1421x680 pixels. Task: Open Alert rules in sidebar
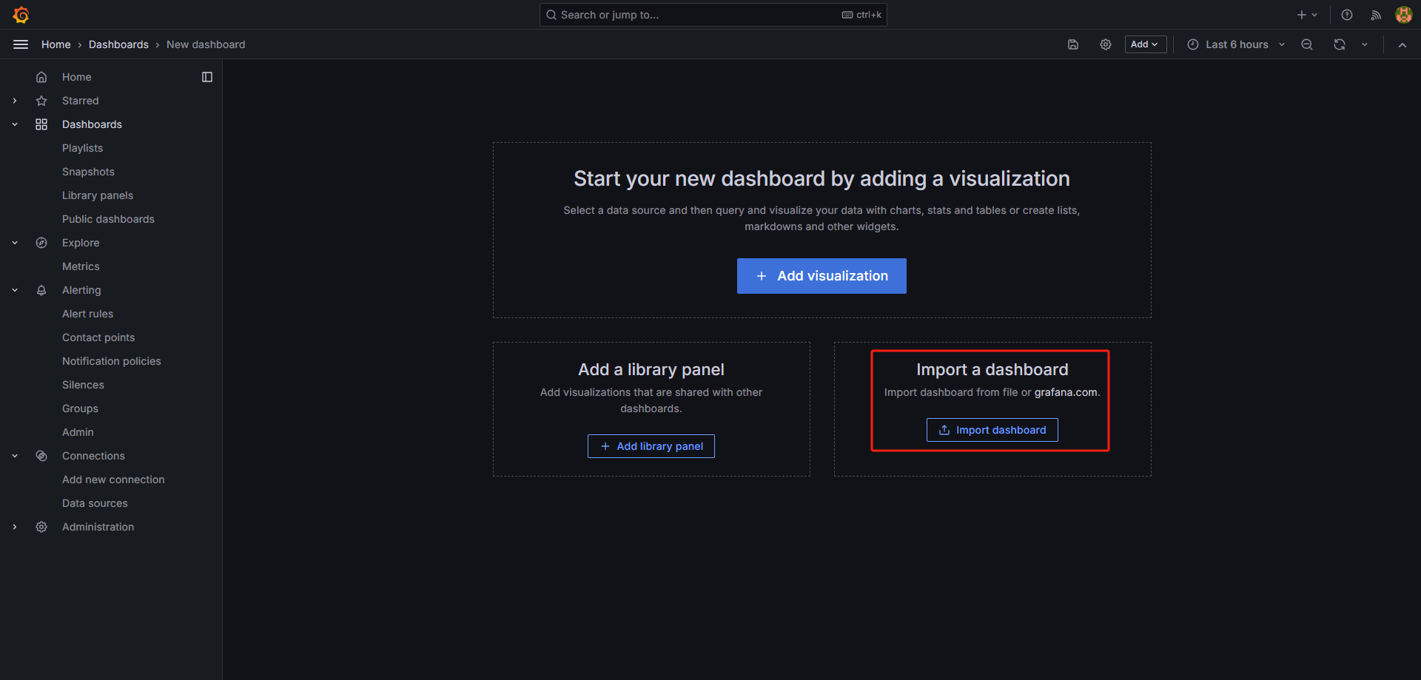(87, 314)
